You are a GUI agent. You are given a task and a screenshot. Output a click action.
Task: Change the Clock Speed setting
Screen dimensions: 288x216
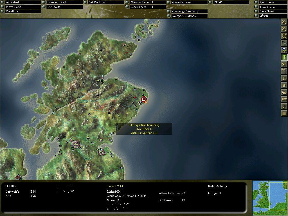click(x=146, y=7)
